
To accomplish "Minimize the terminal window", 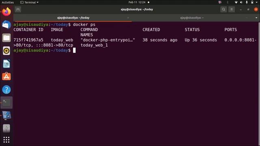I will click(240, 9).
